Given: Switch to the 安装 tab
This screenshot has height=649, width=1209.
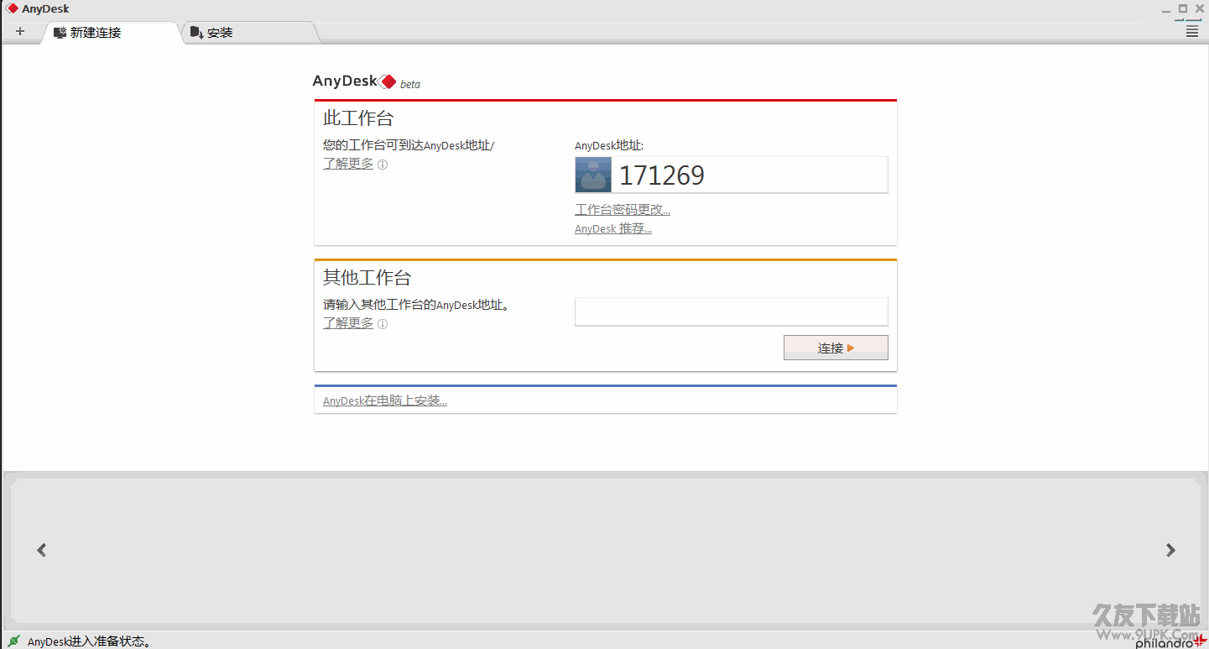Looking at the screenshot, I should (x=249, y=33).
